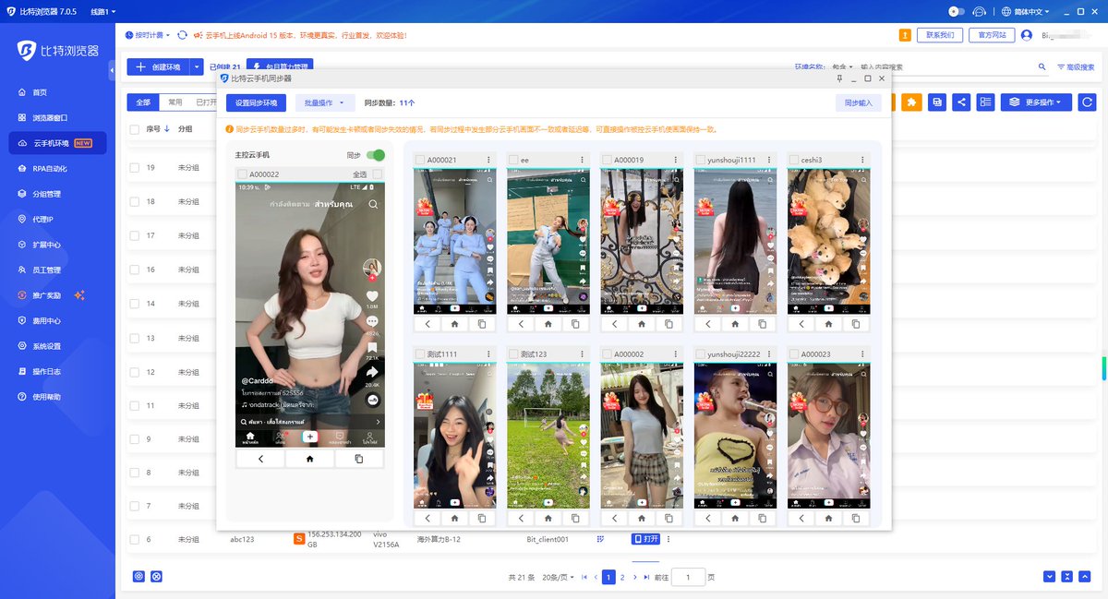Viewport: 1108px width, 599px height.
Task: Click the orange puzzle extension icon button
Action: point(911,102)
